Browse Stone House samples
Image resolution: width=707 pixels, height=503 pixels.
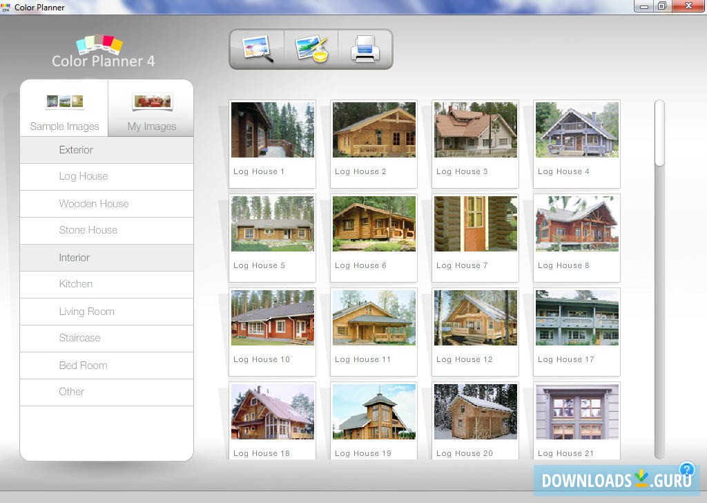(x=88, y=230)
